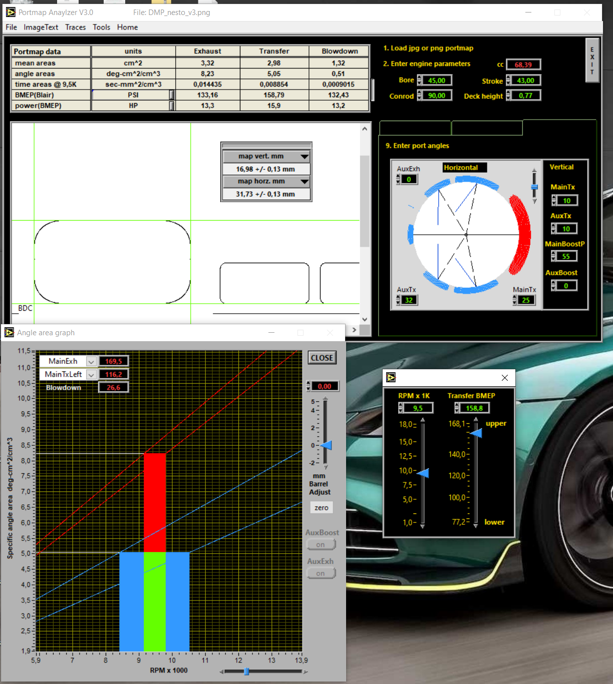
Task: Open the MainTxLeft trace dropdown
Action: pyautogui.click(x=91, y=374)
